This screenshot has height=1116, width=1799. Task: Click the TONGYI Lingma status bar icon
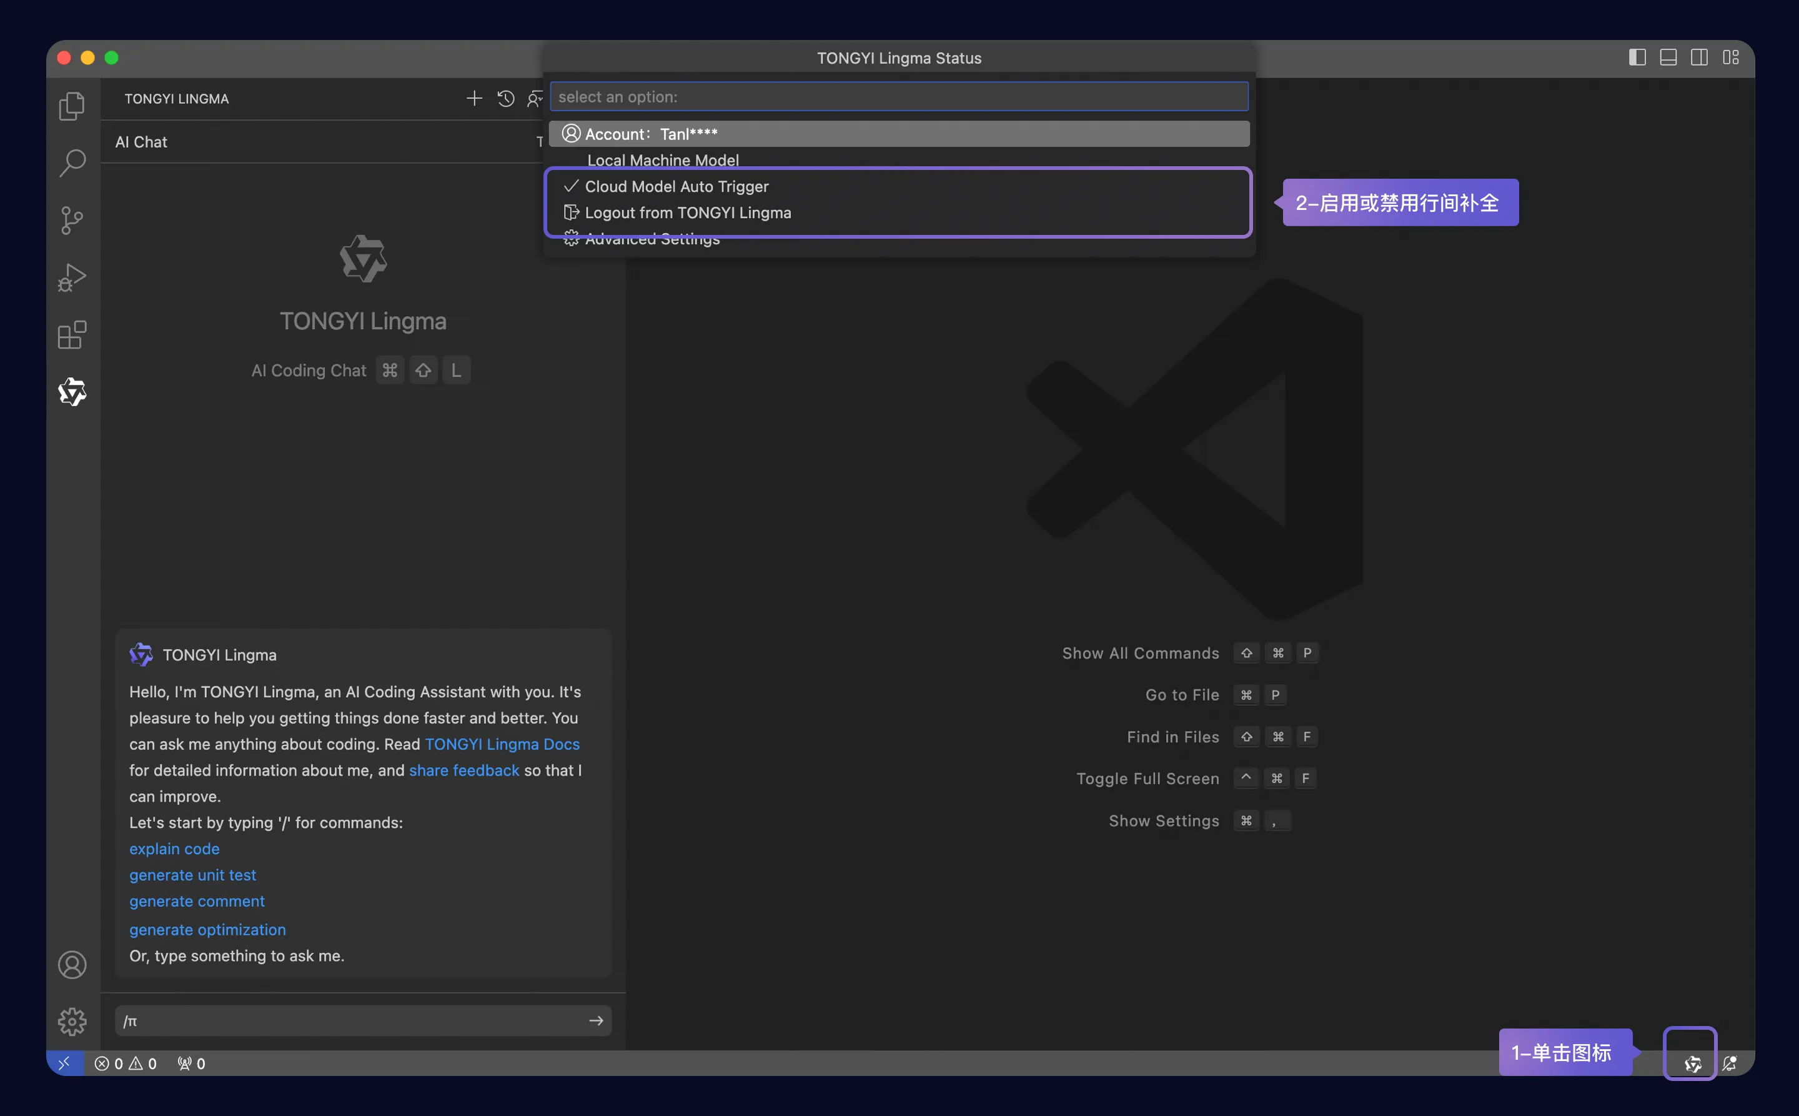click(x=1692, y=1063)
